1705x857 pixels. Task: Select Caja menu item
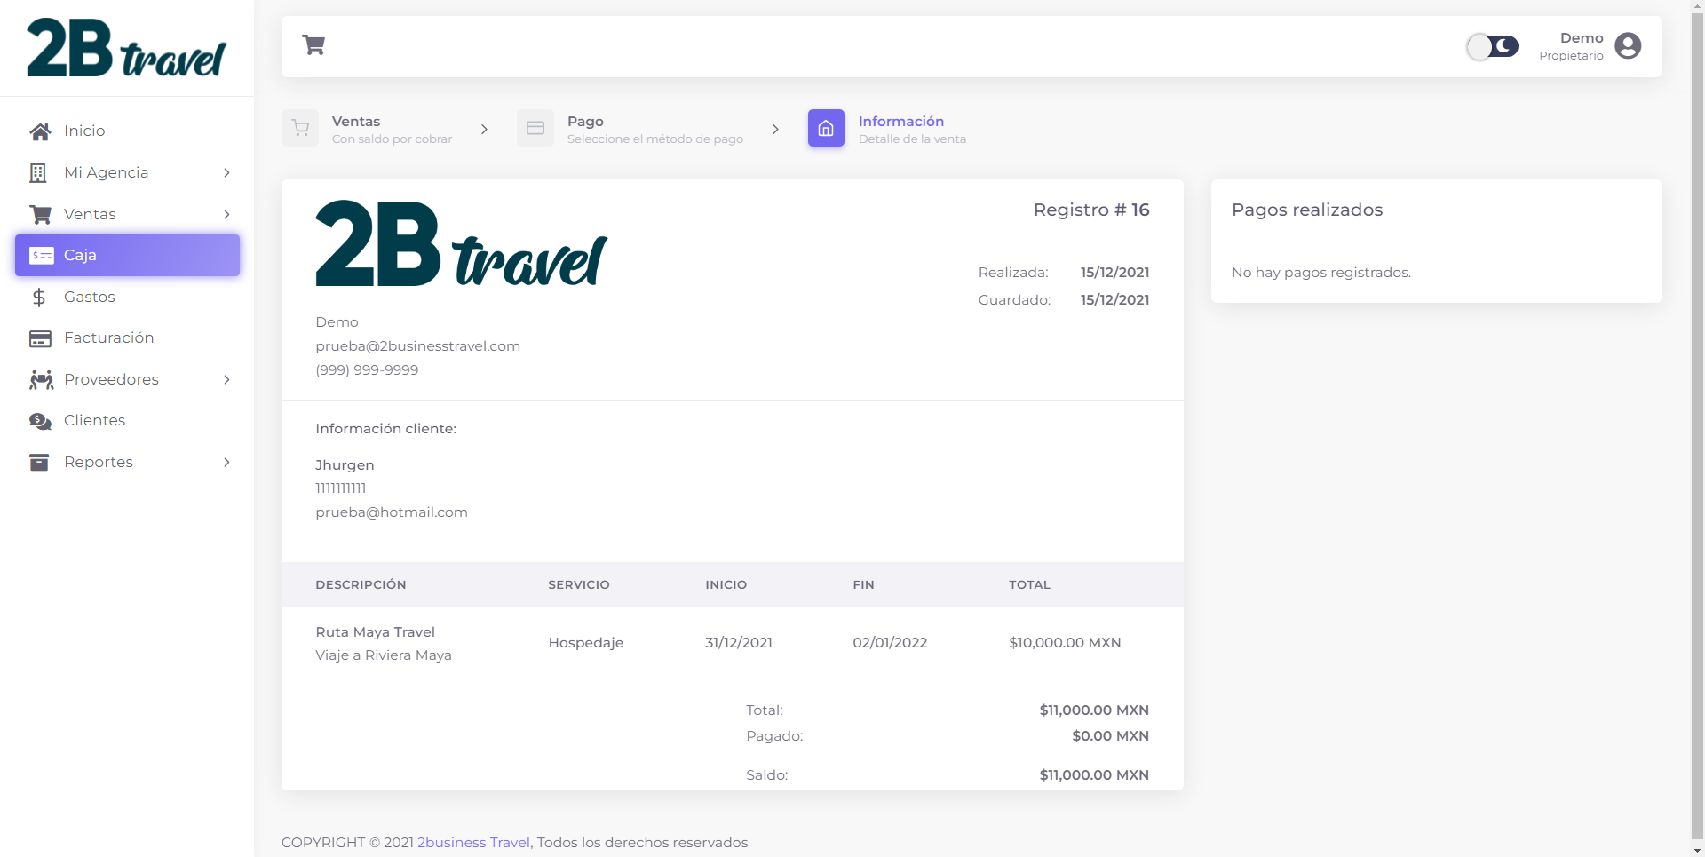click(x=127, y=256)
